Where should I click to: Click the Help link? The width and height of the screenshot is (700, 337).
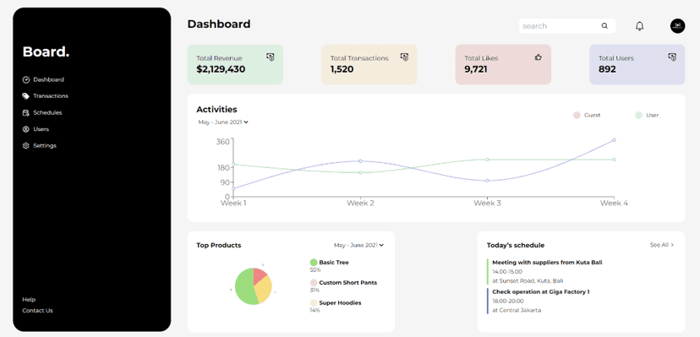click(29, 300)
